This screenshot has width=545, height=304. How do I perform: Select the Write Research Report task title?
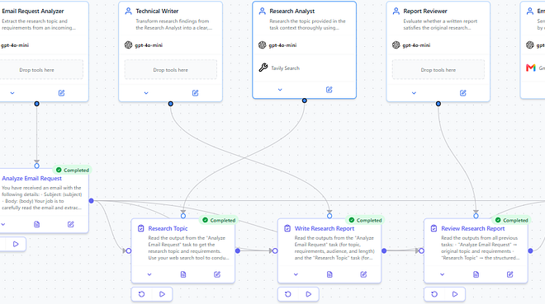pos(325,228)
